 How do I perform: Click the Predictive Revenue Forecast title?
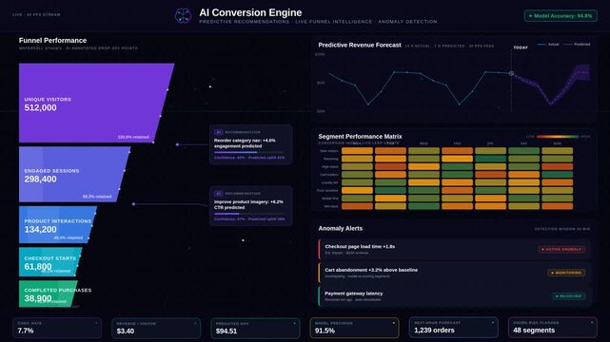tap(360, 45)
